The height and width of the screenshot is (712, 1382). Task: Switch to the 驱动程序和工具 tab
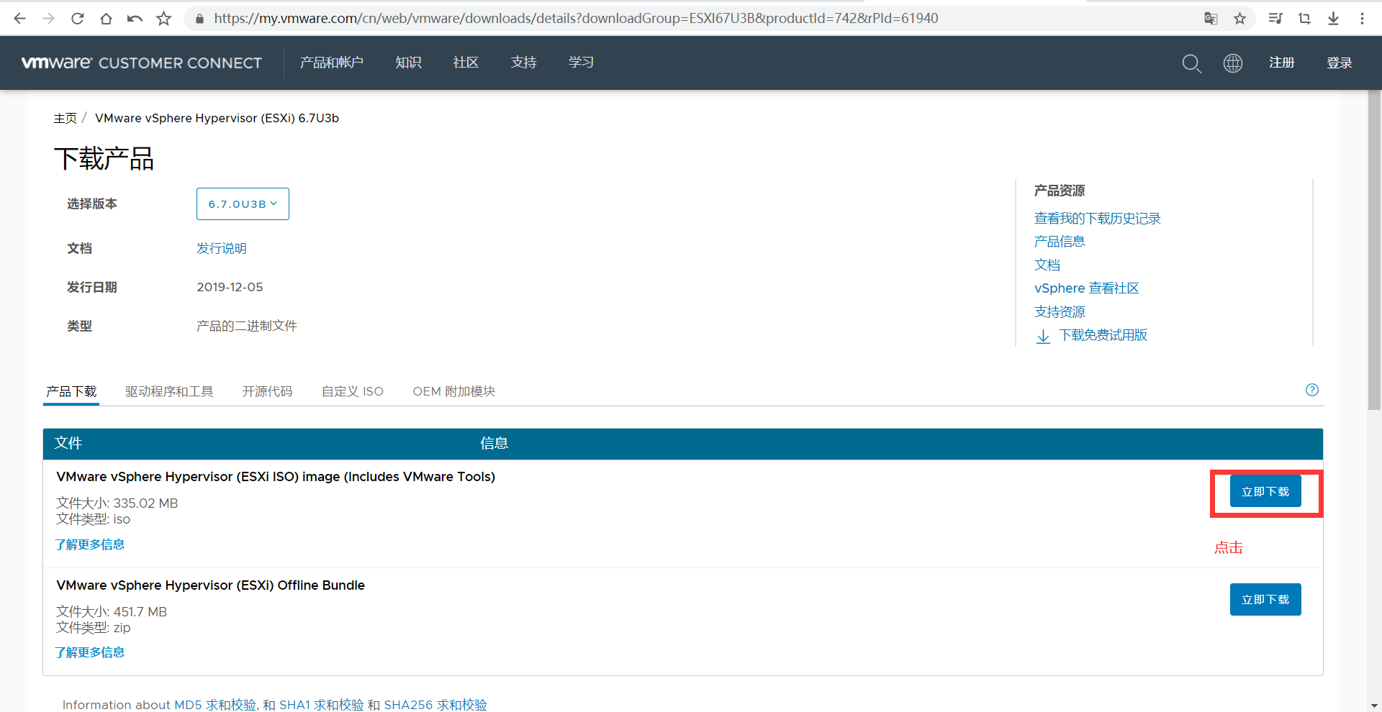point(169,391)
